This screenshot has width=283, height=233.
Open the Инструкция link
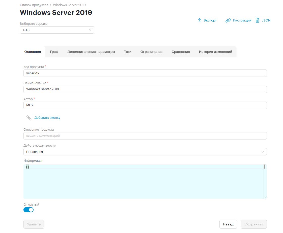click(x=242, y=20)
